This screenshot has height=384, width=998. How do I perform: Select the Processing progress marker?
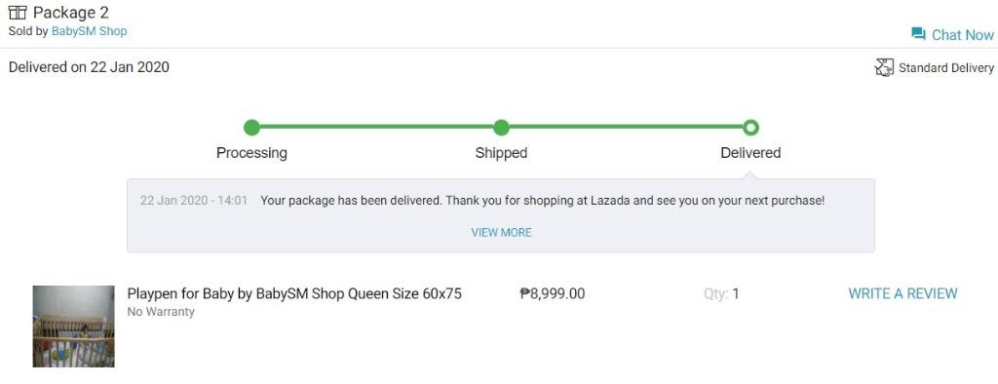[252, 128]
